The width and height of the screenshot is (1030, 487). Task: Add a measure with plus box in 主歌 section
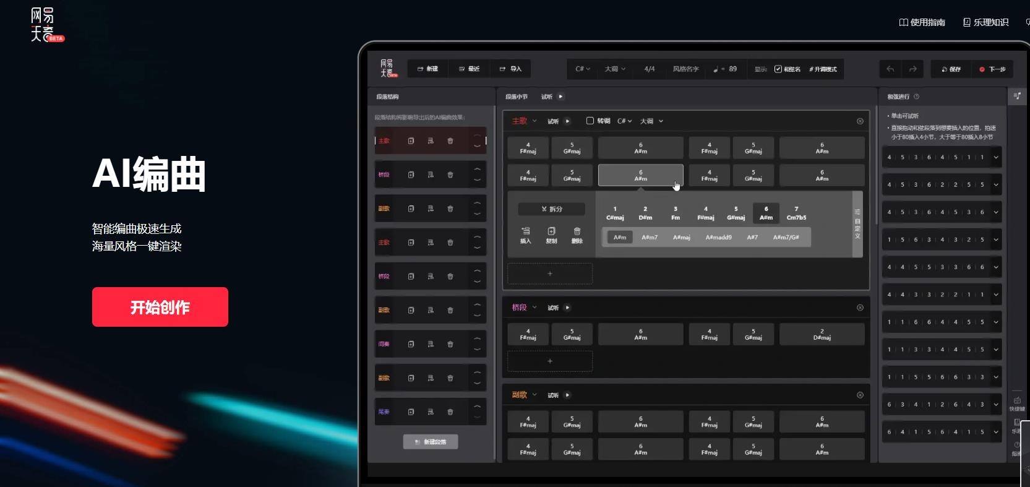550,274
